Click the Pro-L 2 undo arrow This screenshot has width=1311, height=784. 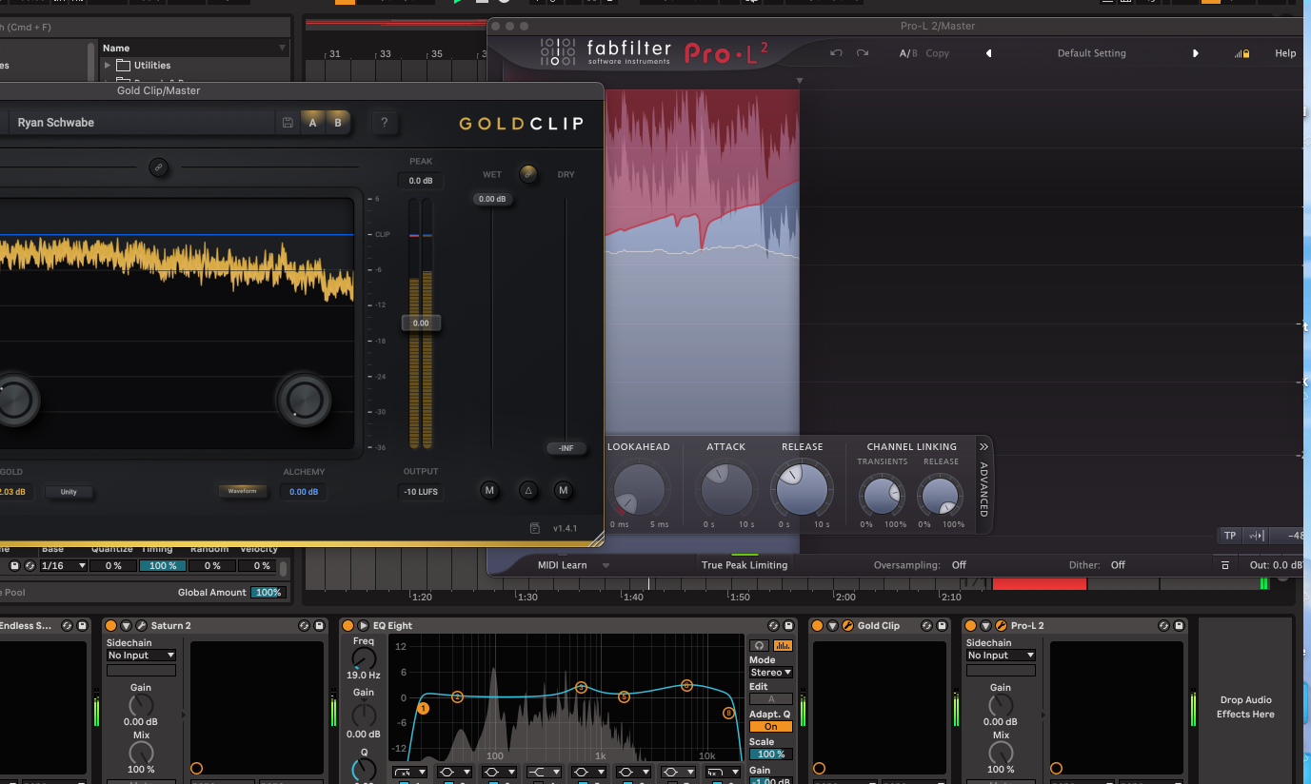pyautogui.click(x=836, y=53)
